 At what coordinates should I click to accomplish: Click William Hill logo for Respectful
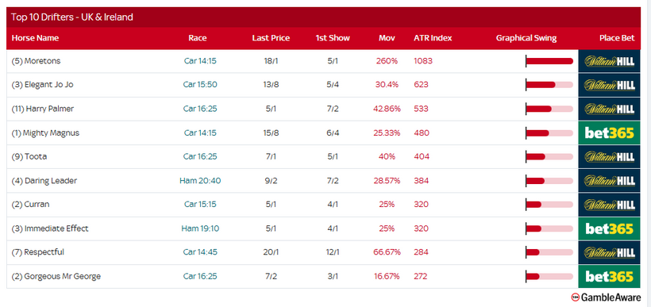tap(609, 252)
